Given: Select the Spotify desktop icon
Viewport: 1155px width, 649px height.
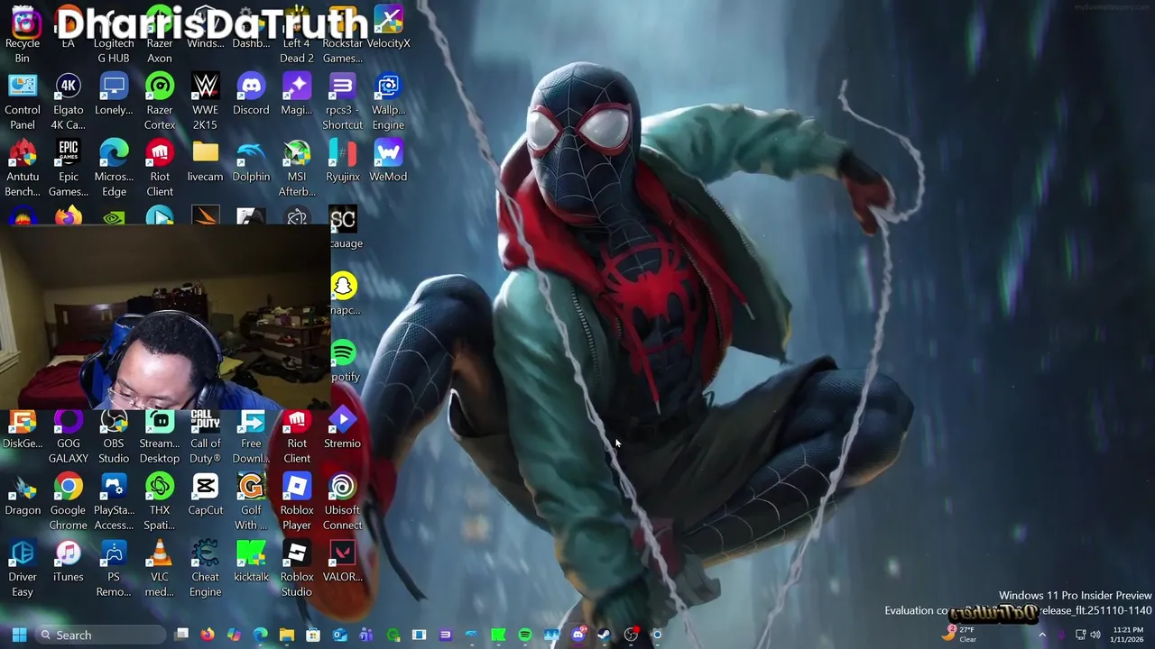Looking at the screenshot, I should tap(344, 361).
